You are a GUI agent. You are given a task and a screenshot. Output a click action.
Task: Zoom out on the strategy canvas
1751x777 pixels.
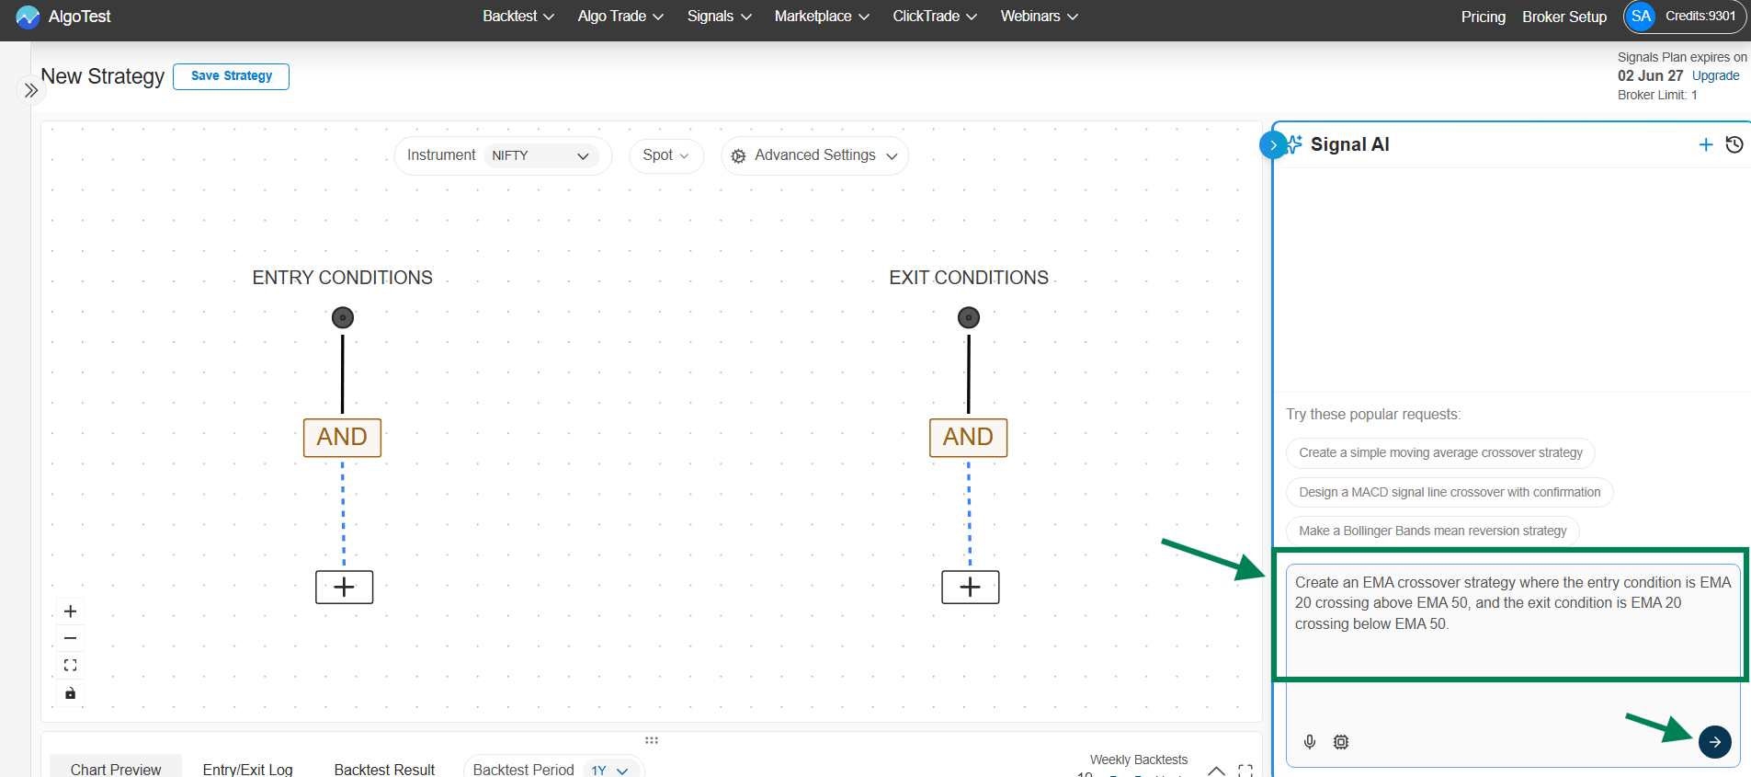[x=71, y=638]
